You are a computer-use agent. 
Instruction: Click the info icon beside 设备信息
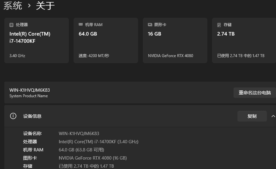coord(13,116)
